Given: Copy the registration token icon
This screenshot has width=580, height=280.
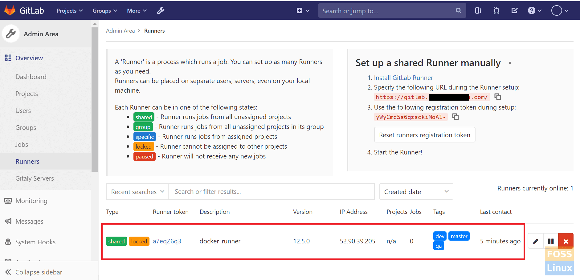Looking at the screenshot, I should [x=455, y=117].
